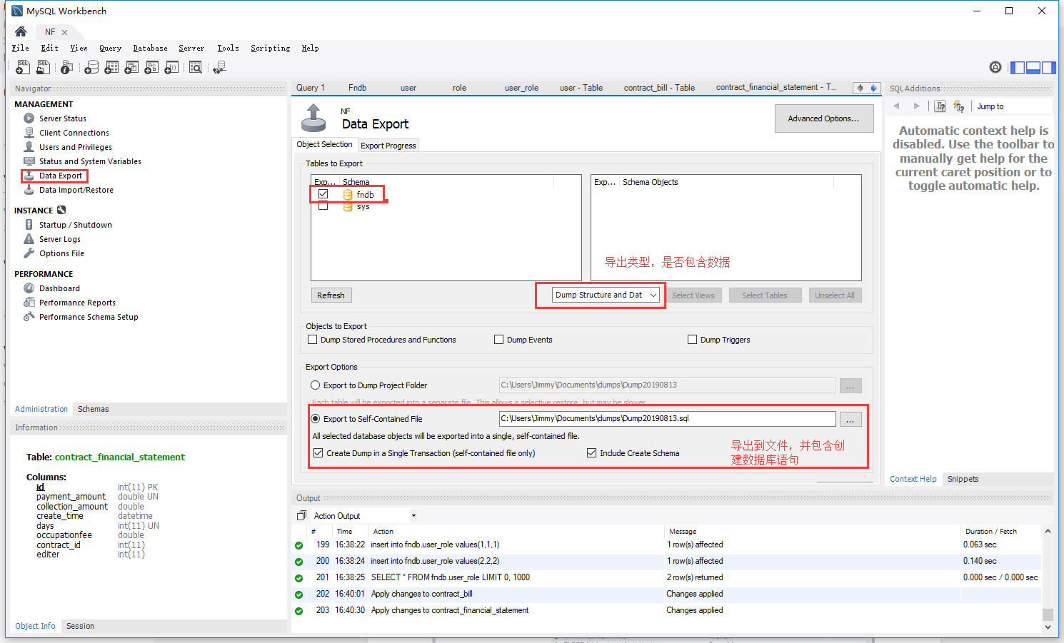Enable the Dump Triggers checkbox
This screenshot has height=643, width=1064.
(692, 340)
